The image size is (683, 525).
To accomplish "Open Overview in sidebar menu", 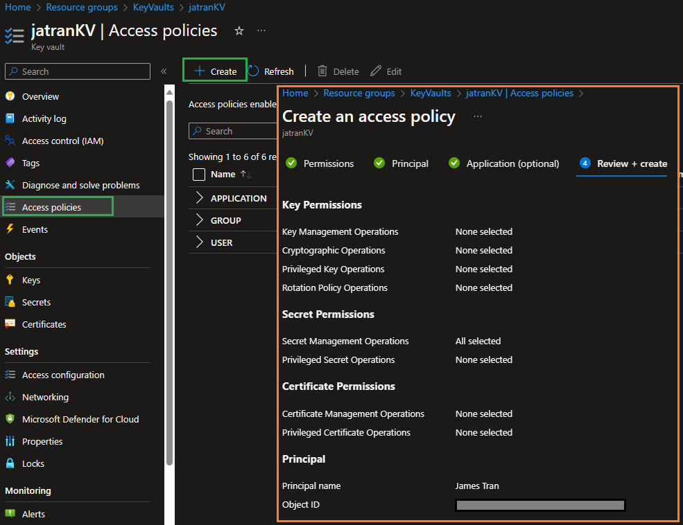I will [x=40, y=96].
